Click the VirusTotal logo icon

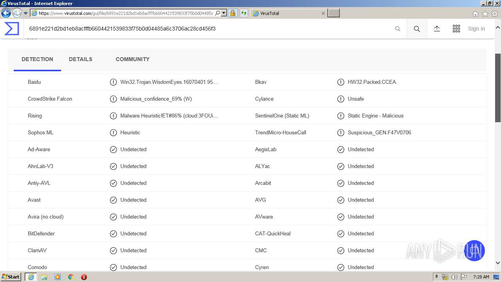tap(12, 29)
